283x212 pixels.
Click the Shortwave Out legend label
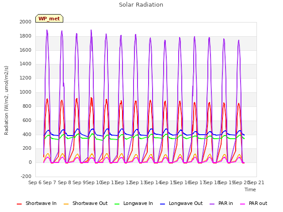click(x=90, y=203)
